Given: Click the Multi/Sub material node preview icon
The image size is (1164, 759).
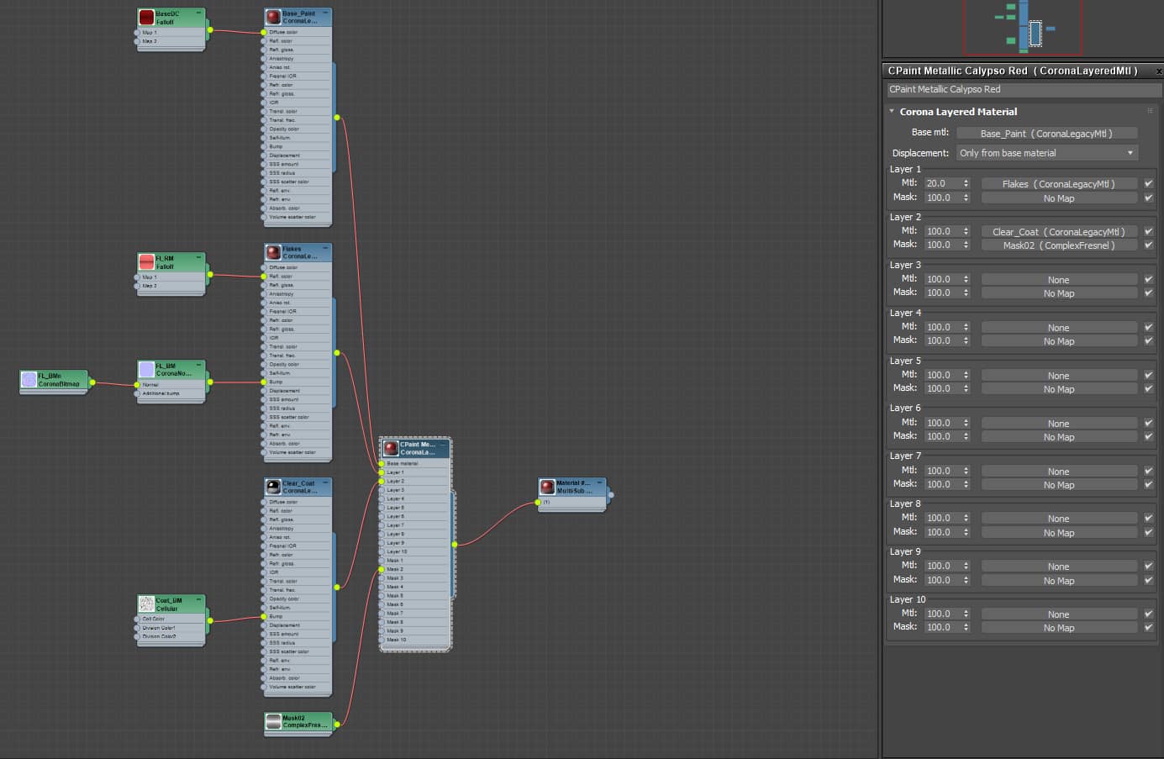Looking at the screenshot, I should (547, 487).
